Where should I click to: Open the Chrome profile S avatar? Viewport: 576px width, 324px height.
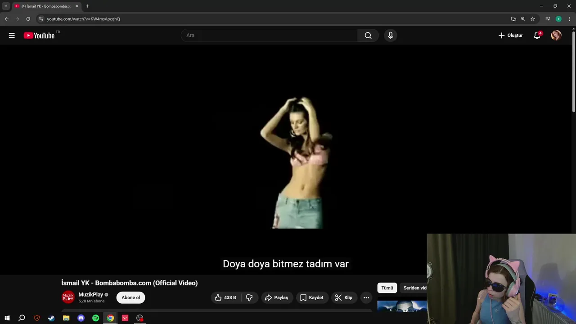click(558, 19)
